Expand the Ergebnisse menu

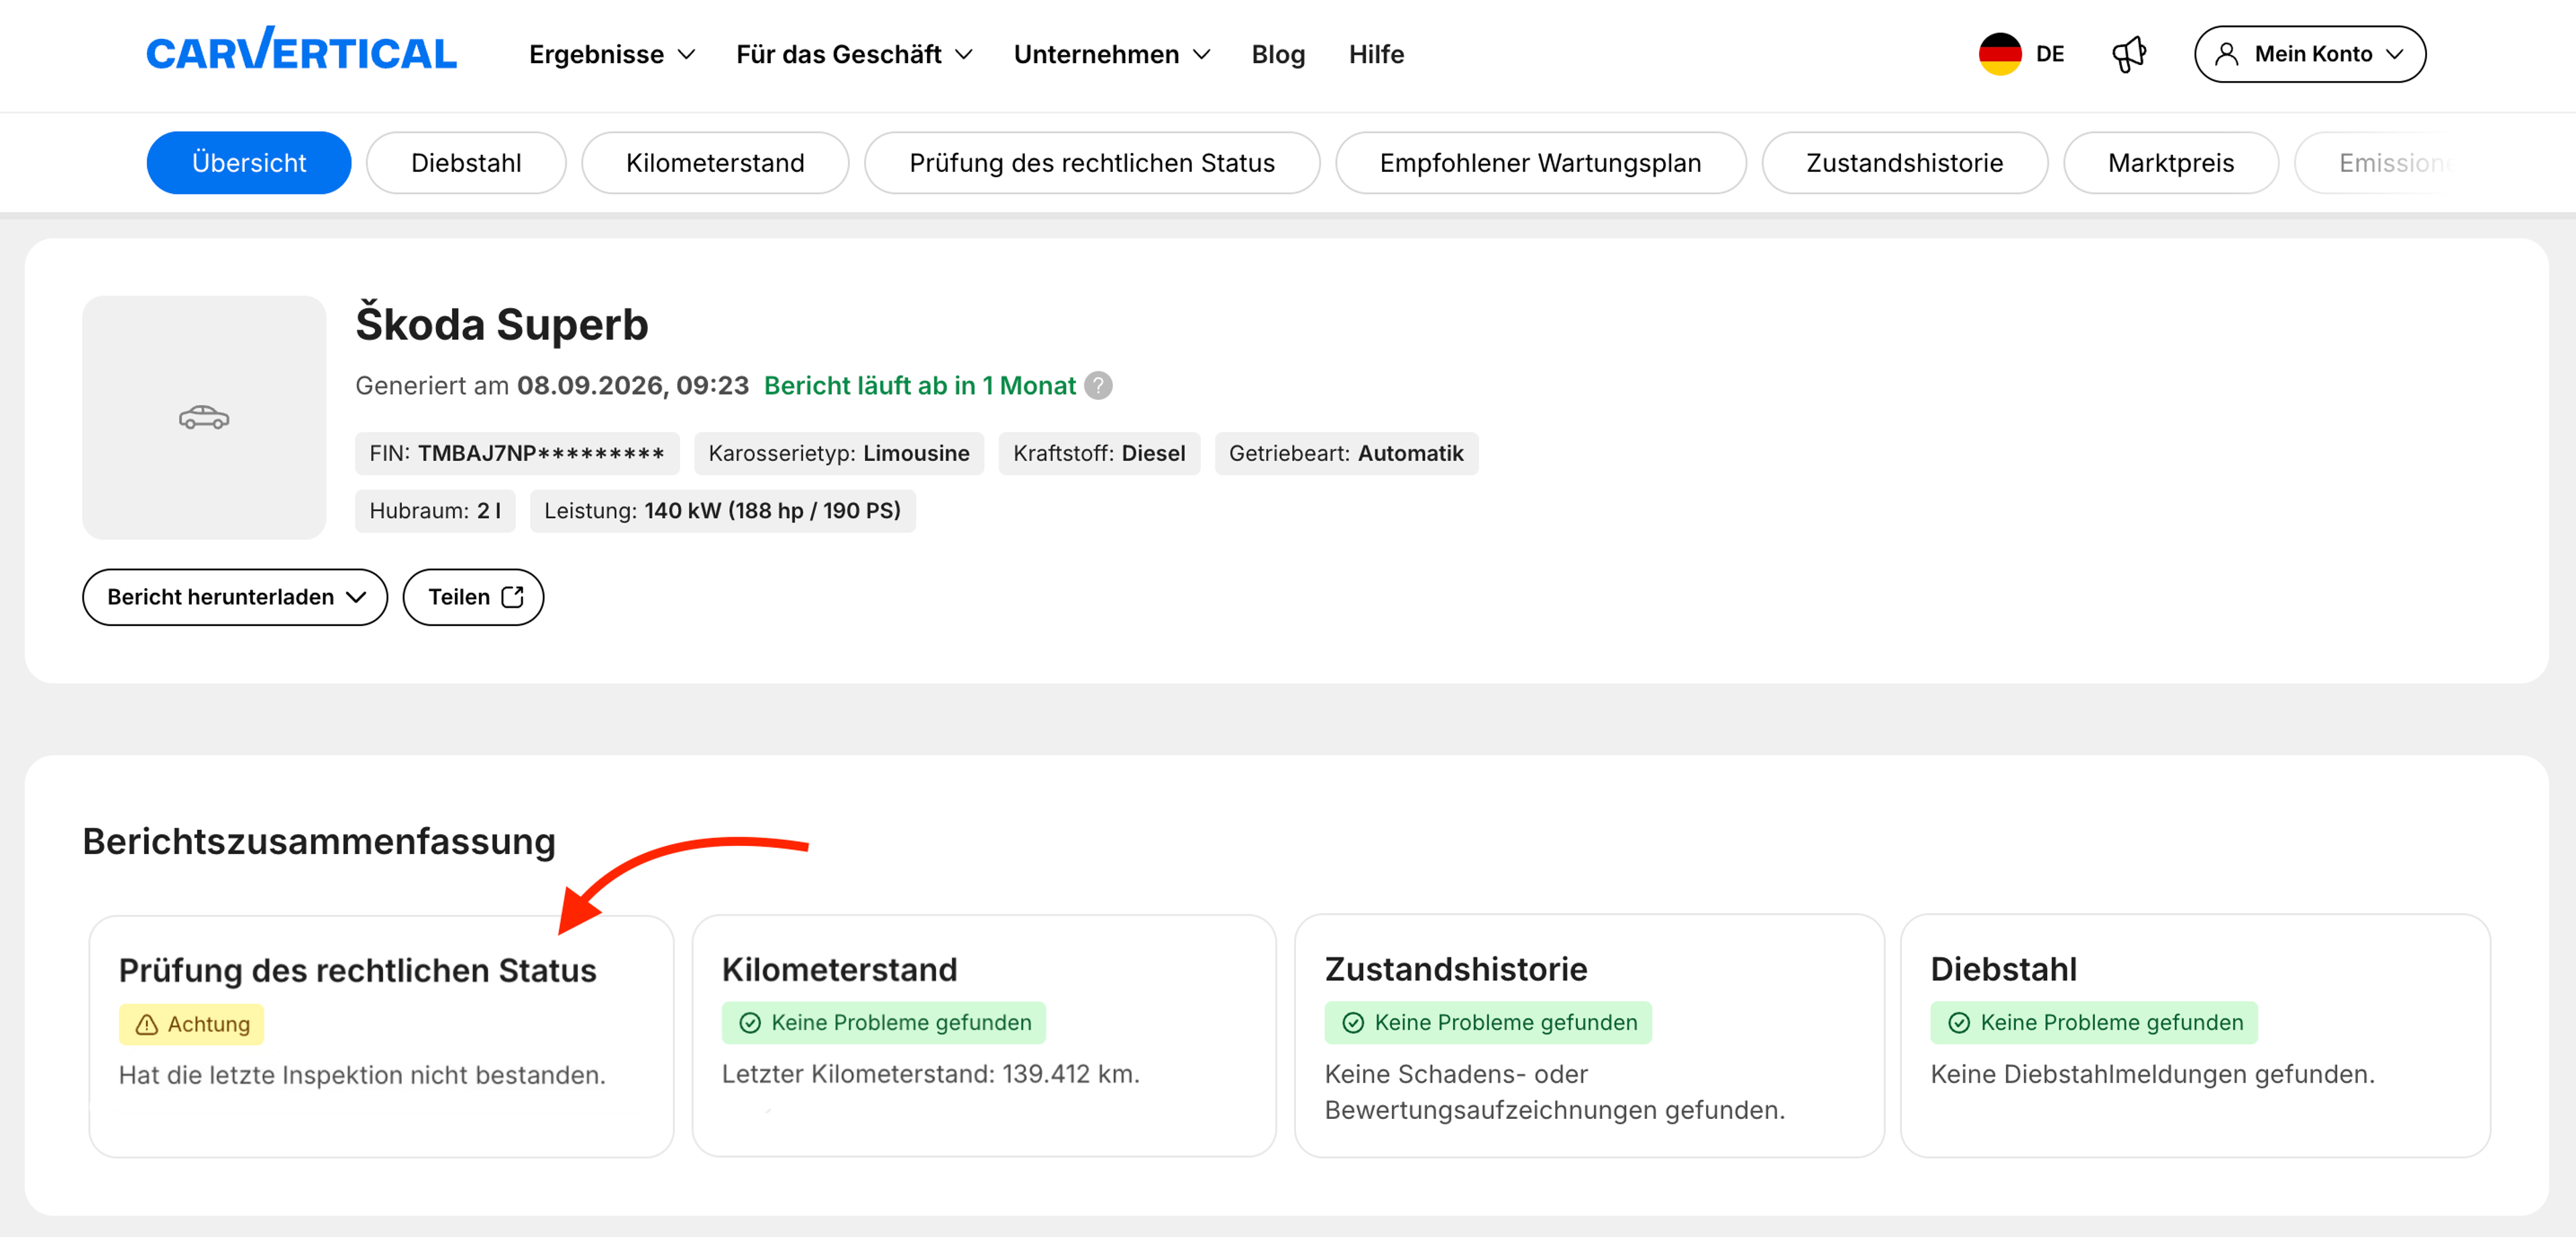click(x=612, y=54)
